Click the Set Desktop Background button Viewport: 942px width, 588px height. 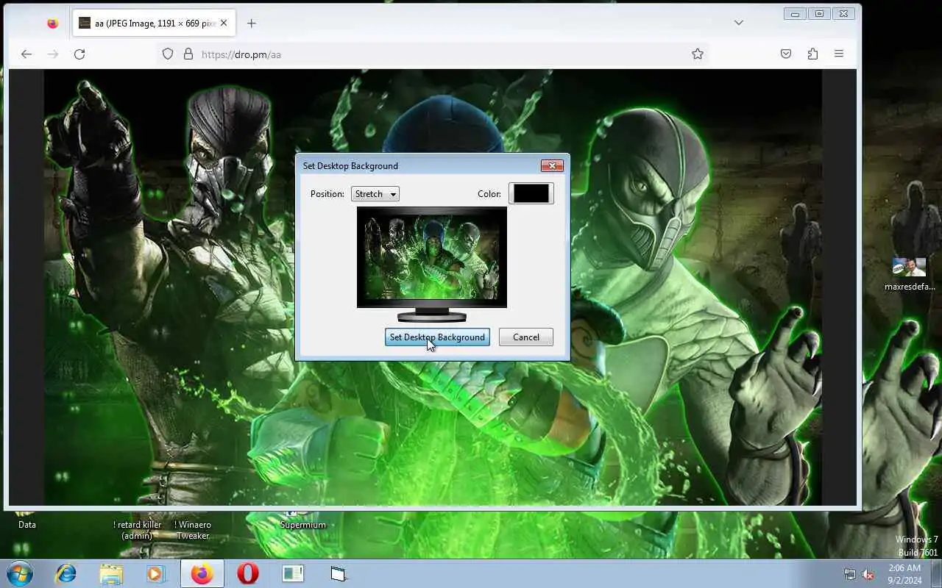point(437,337)
